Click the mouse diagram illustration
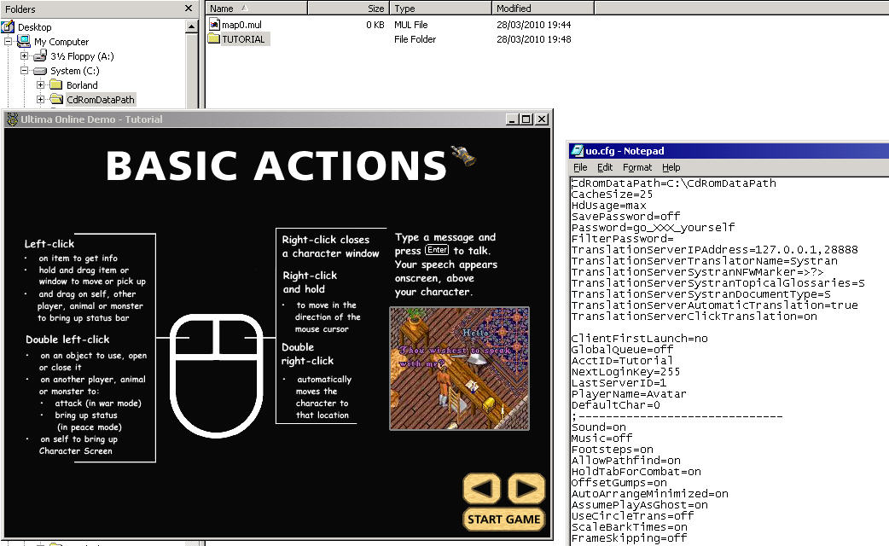Viewport: 889px width, 546px height. 217,375
